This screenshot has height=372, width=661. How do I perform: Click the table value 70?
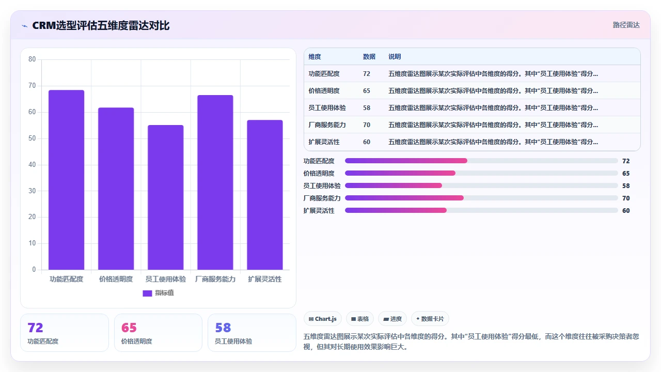(367, 125)
